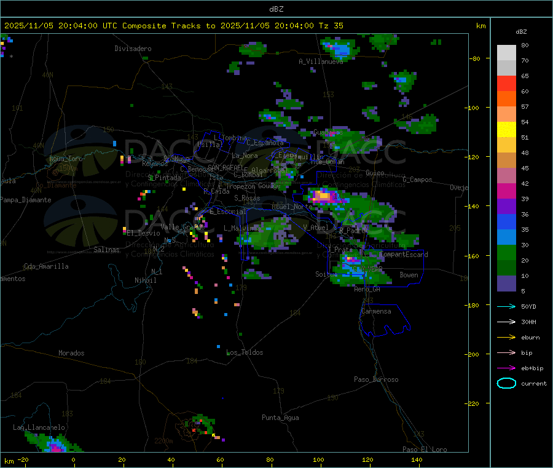Select the orange 60–57 dBZ swatch
The height and width of the screenshot is (468, 553).
point(506,99)
